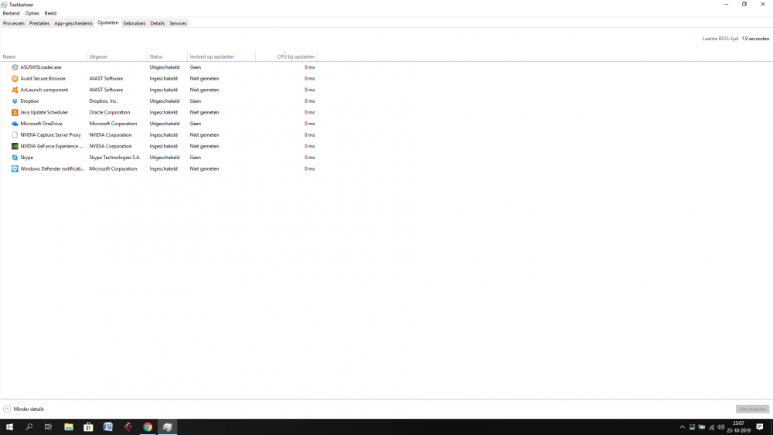The height and width of the screenshot is (435, 773).
Task: Click the Skype startup icon
Action: (15, 158)
